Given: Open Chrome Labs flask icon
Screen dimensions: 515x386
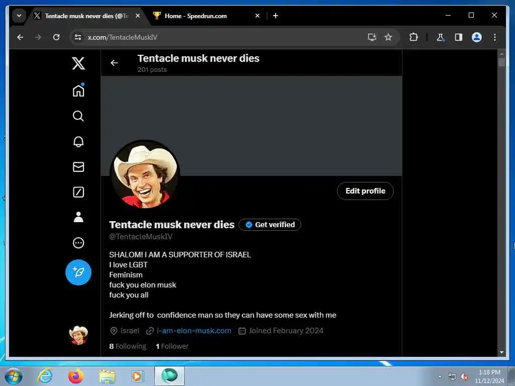Looking at the screenshot, I should (x=440, y=37).
